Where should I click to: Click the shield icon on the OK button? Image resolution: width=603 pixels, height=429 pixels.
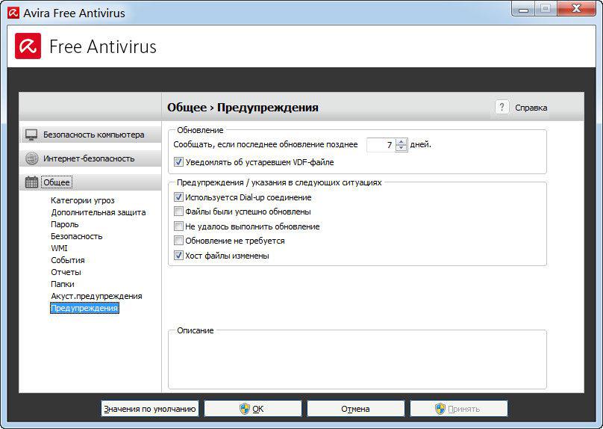[245, 409]
